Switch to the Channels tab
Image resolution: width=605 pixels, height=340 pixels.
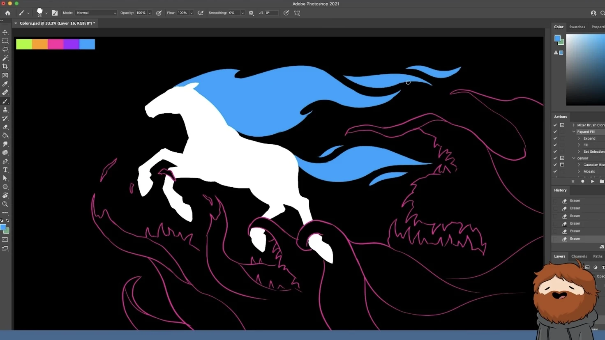pyautogui.click(x=579, y=256)
